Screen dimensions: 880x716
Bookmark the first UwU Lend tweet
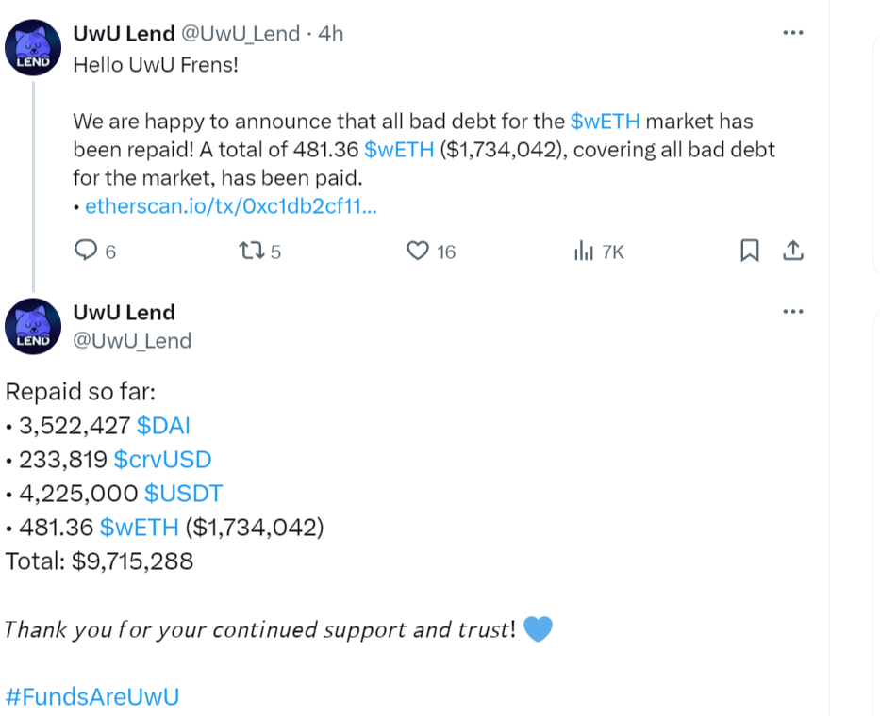(749, 251)
